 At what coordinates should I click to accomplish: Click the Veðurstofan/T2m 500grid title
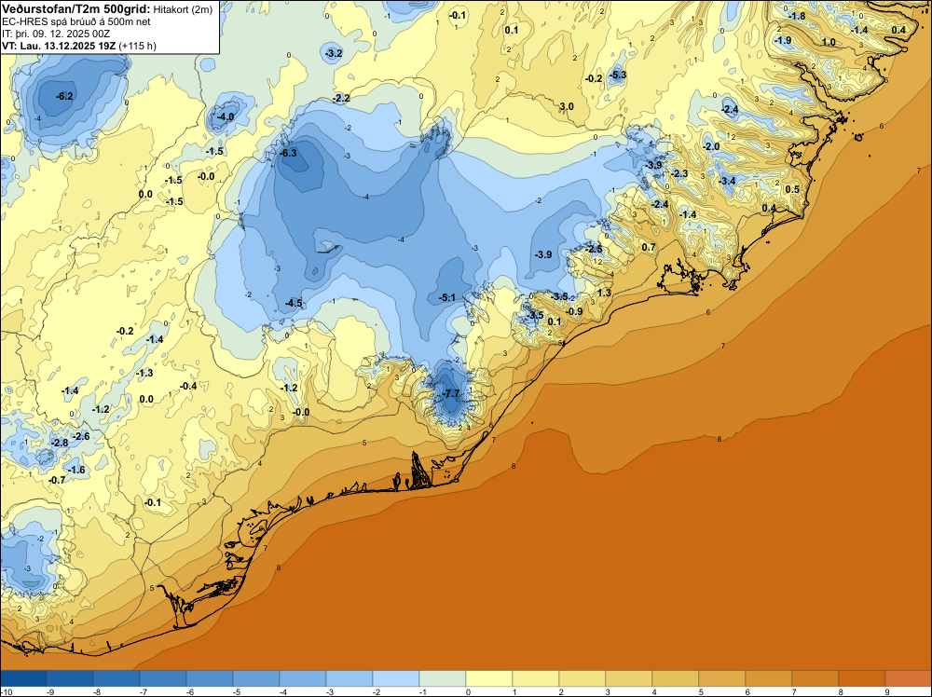(76, 8)
